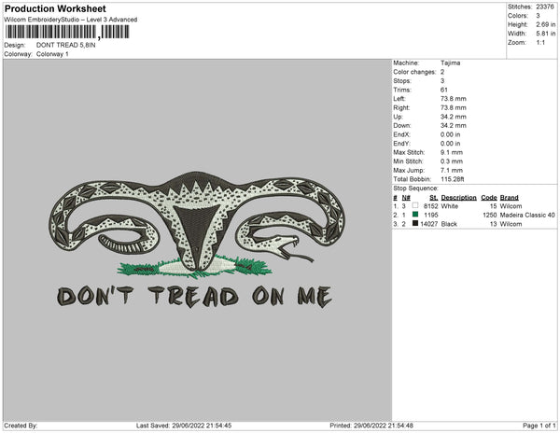This screenshot has width=560, height=433.
Task: Click the St. column header
Action: [433, 198]
